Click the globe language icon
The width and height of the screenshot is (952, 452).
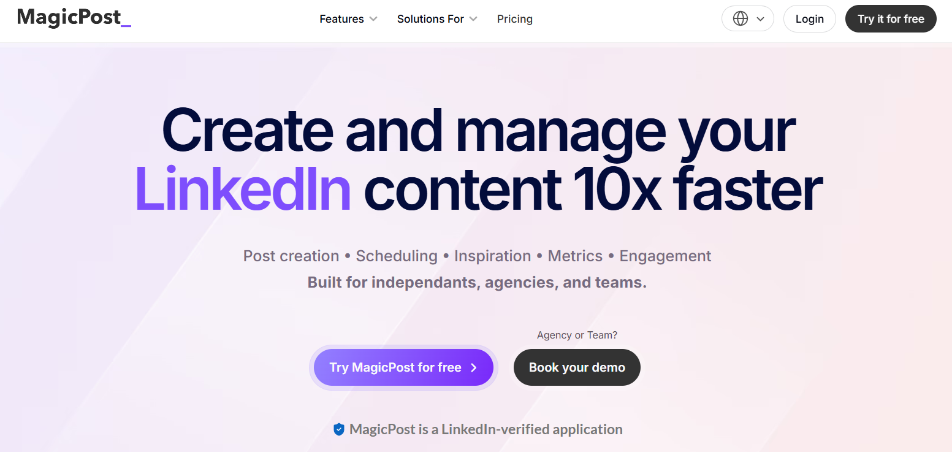click(741, 19)
